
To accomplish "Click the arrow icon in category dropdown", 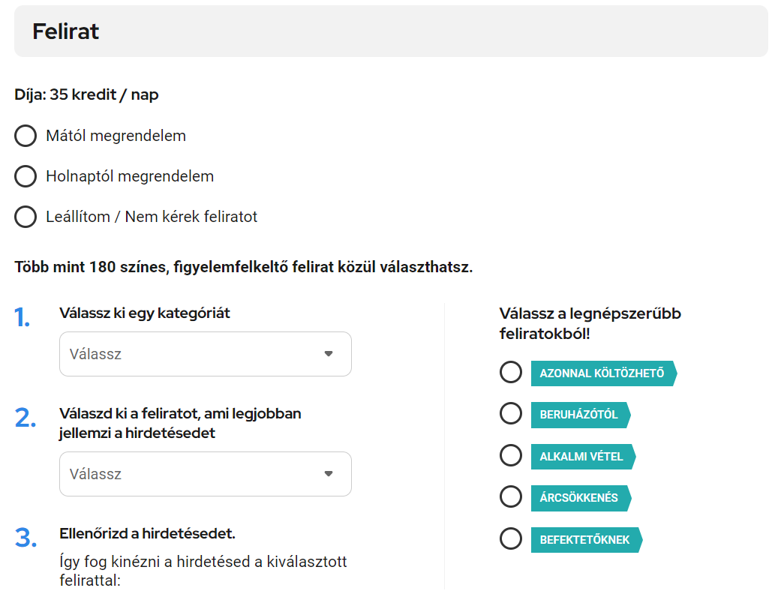I will point(328,354).
